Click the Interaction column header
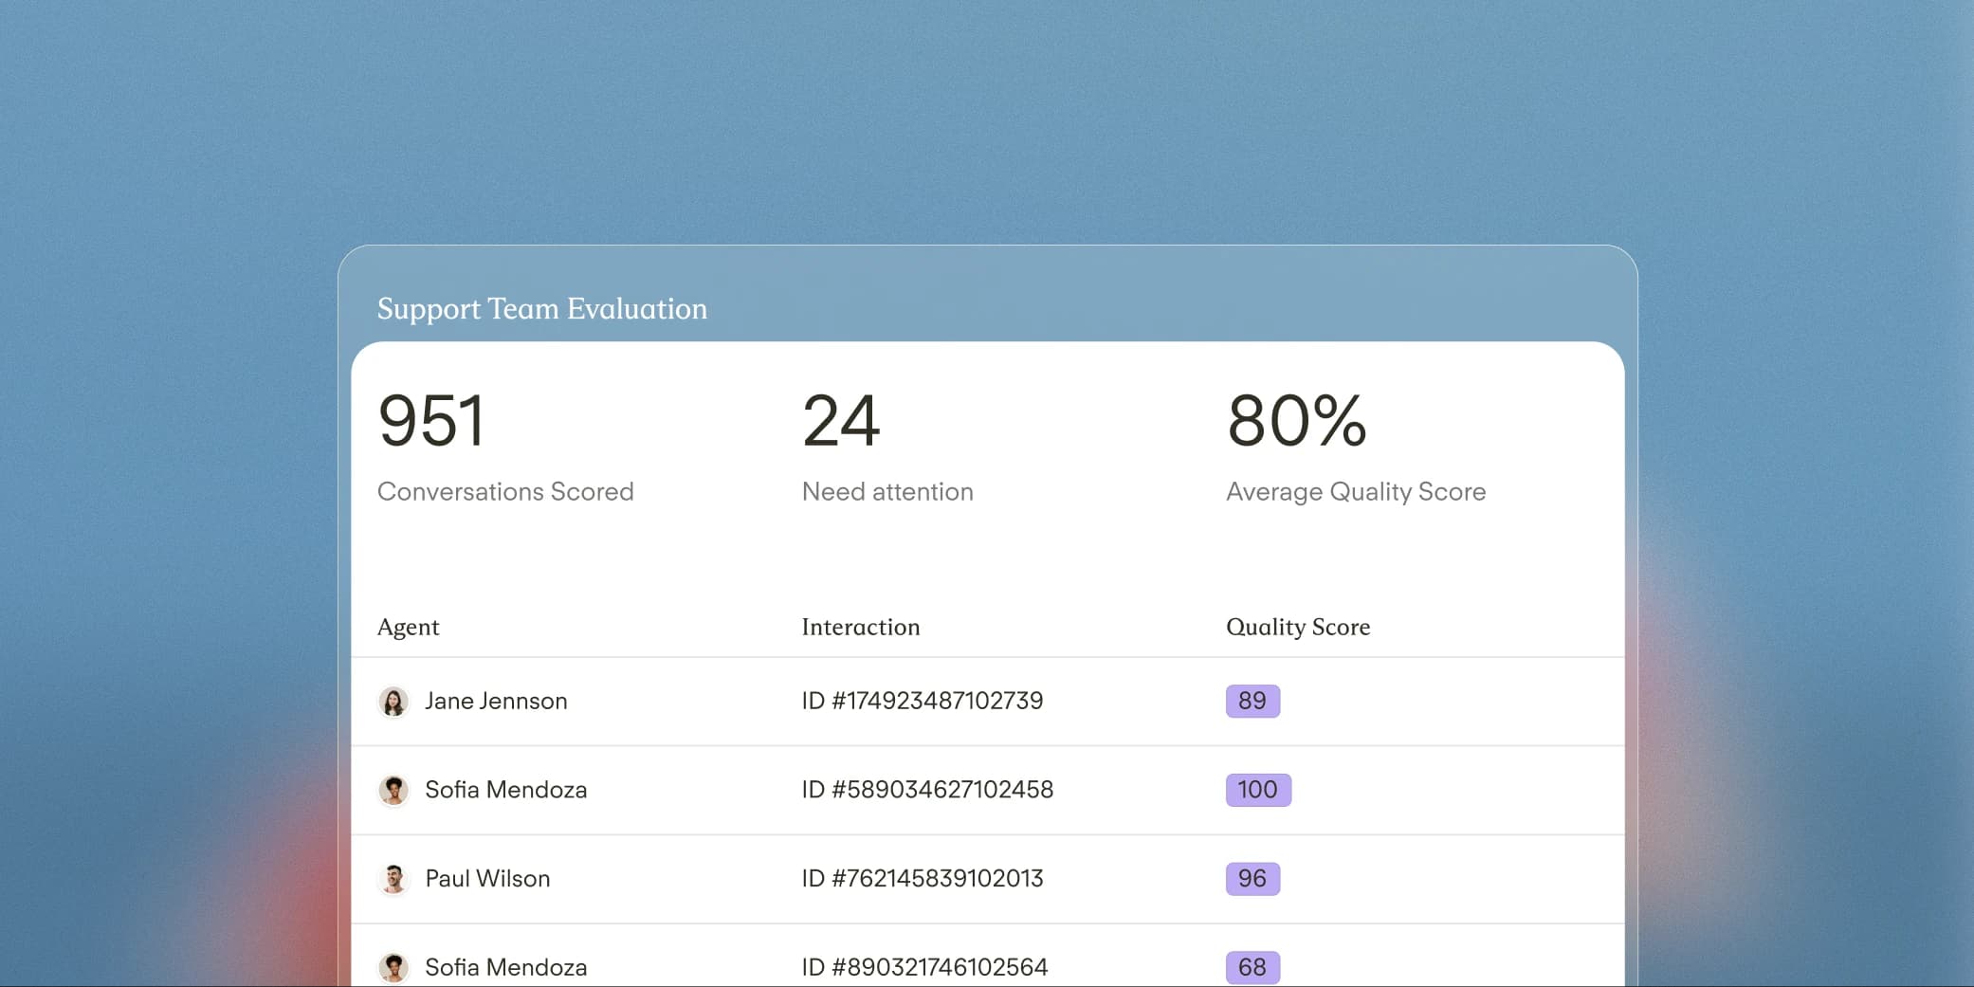Image resolution: width=1974 pixels, height=987 pixels. click(x=861, y=627)
